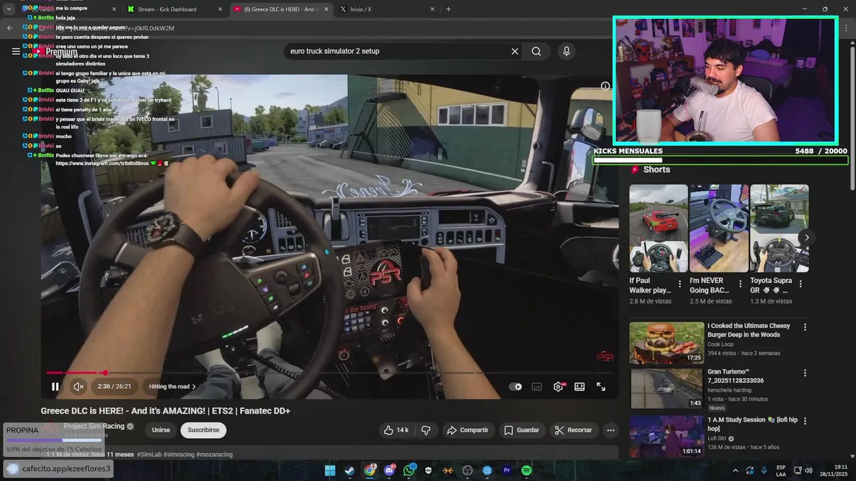Unmute the video volume icon

78,386
